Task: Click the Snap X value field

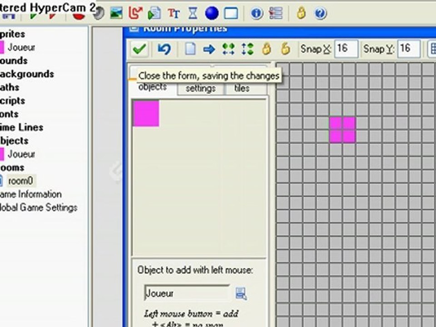Action: point(346,49)
